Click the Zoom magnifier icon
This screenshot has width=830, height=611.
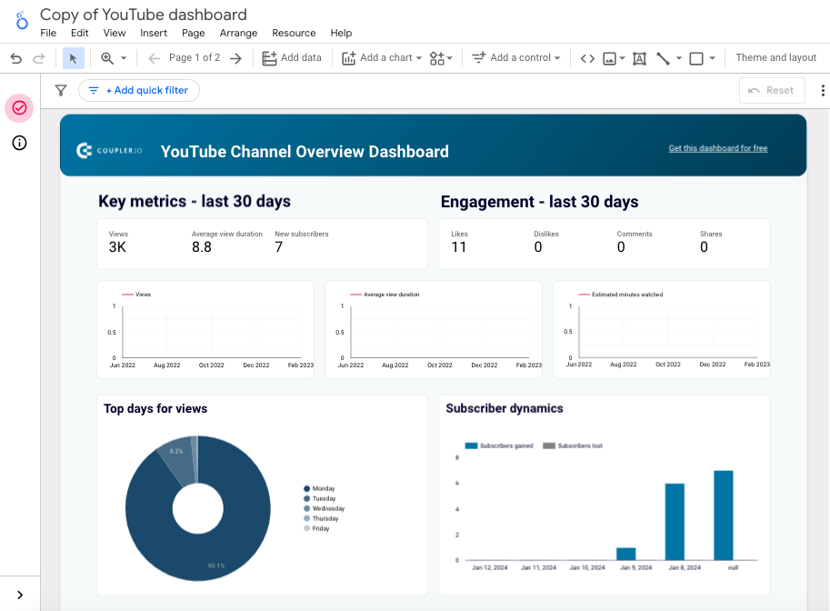click(x=105, y=57)
